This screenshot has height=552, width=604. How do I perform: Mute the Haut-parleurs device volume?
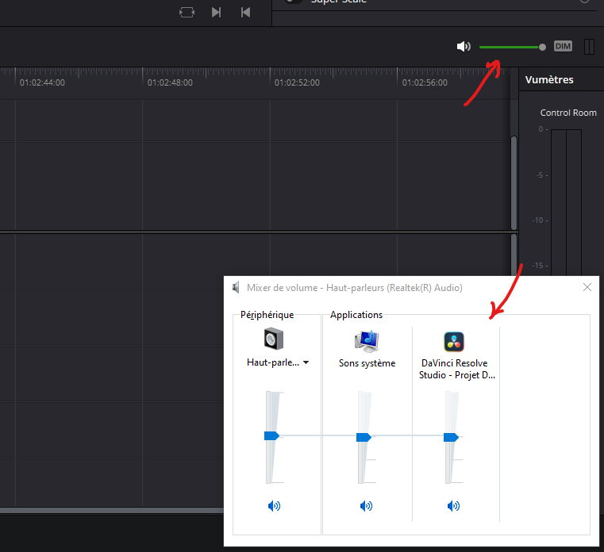point(274,505)
